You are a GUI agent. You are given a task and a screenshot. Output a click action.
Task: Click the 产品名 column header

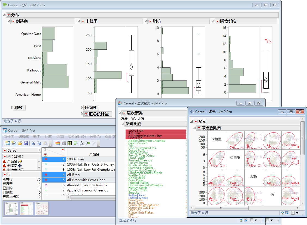click(x=94, y=154)
